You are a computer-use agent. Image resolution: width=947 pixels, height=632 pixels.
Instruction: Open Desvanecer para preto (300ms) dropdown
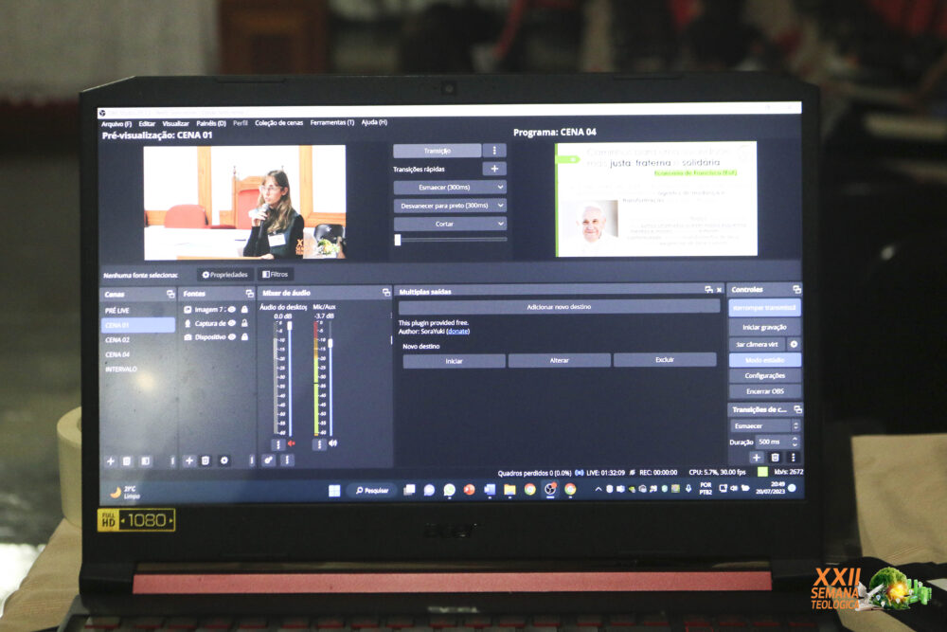[x=499, y=206]
